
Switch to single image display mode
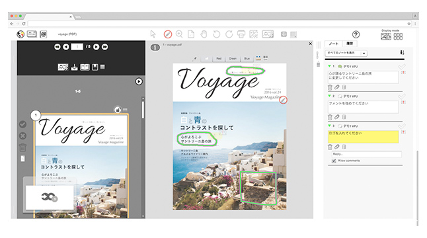tap(386, 36)
